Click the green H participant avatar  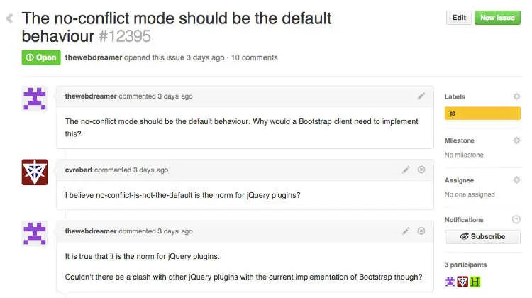(x=475, y=282)
